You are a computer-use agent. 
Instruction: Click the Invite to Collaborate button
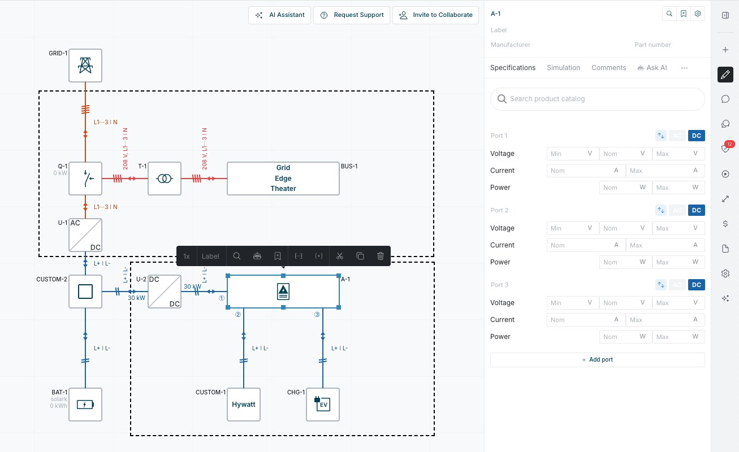click(435, 15)
